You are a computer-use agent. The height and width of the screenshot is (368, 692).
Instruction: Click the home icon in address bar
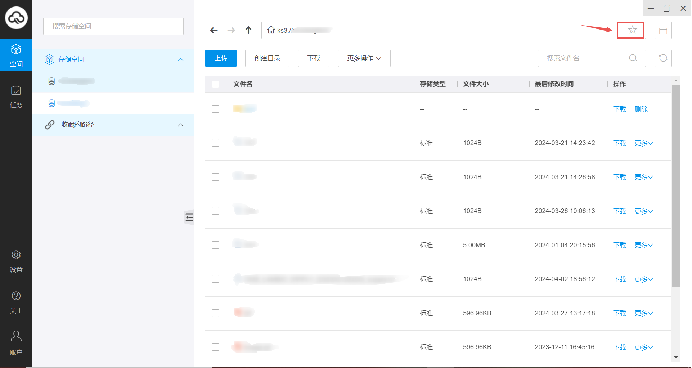coord(271,30)
